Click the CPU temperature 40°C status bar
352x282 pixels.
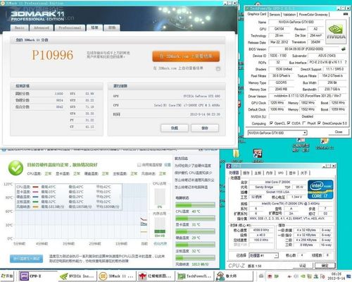point(195,205)
